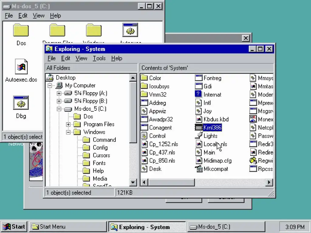
Task: Select the Help folder in the tree
Action: (98, 171)
